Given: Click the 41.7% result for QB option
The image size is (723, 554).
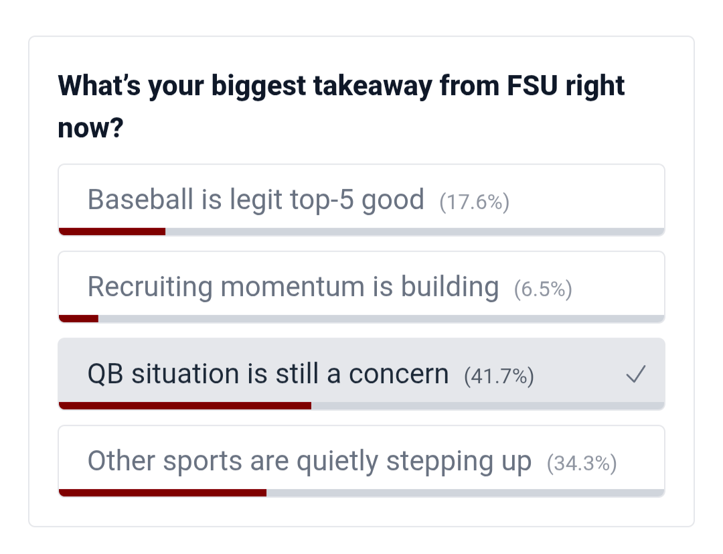Looking at the screenshot, I should pyautogui.click(x=499, y=376).
